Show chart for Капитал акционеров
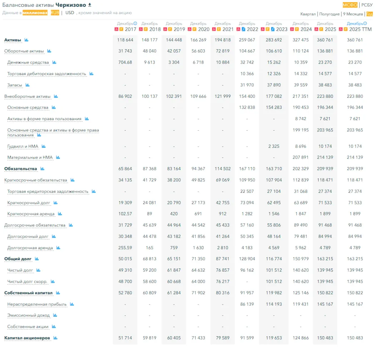The image size is (375, 347). [55, 338]
